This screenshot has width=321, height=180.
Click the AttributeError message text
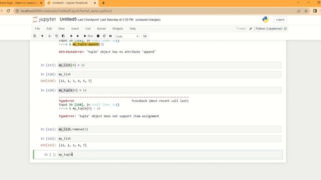tap(107, 52)
